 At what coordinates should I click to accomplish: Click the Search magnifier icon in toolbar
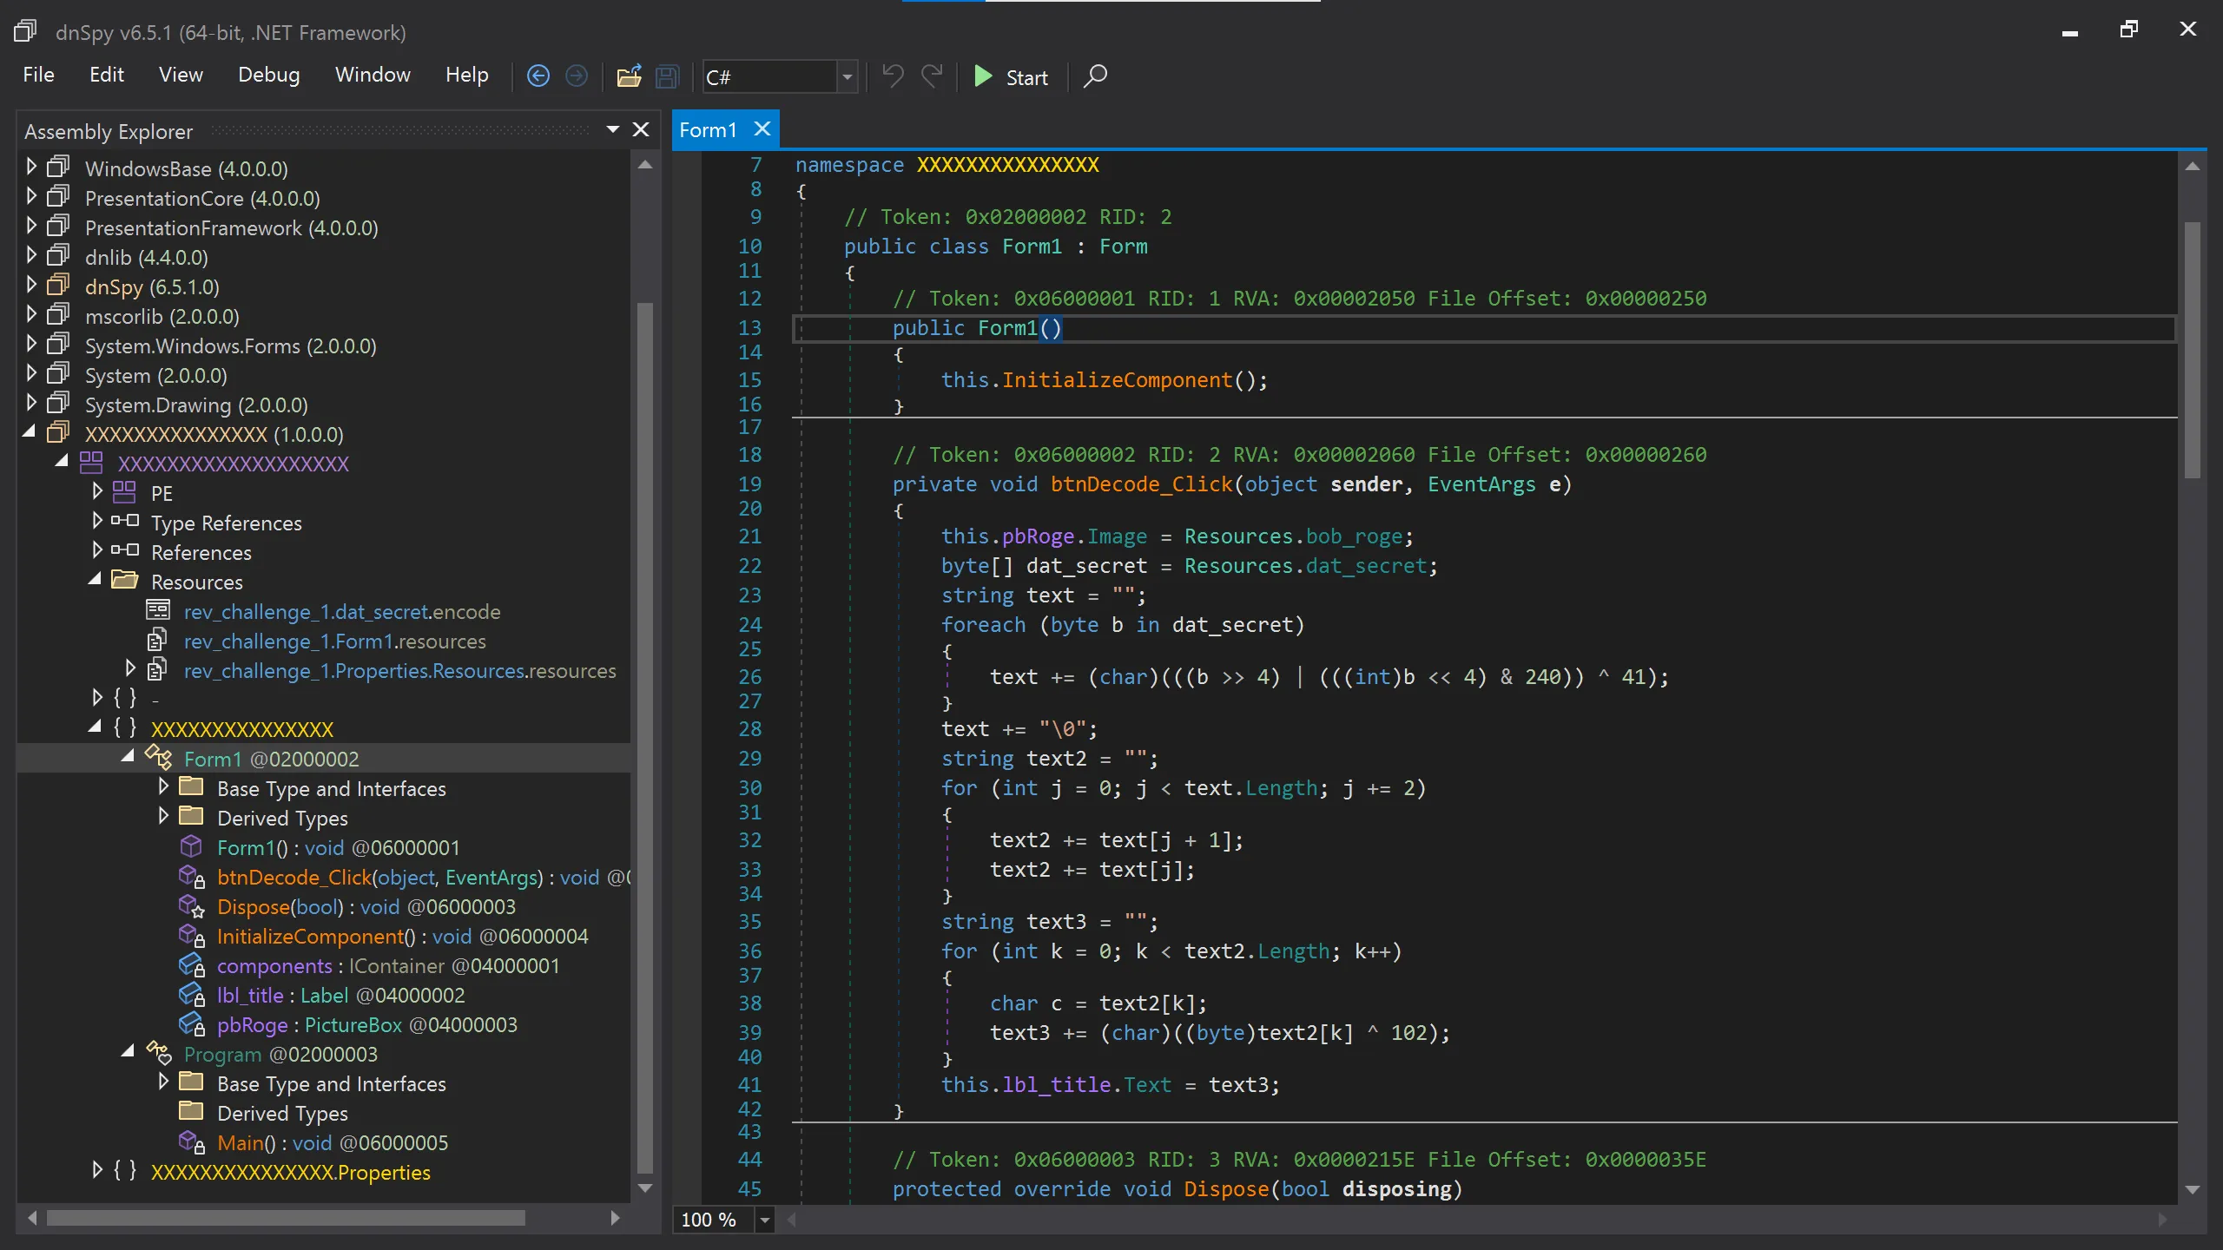tap(1095, 76)
